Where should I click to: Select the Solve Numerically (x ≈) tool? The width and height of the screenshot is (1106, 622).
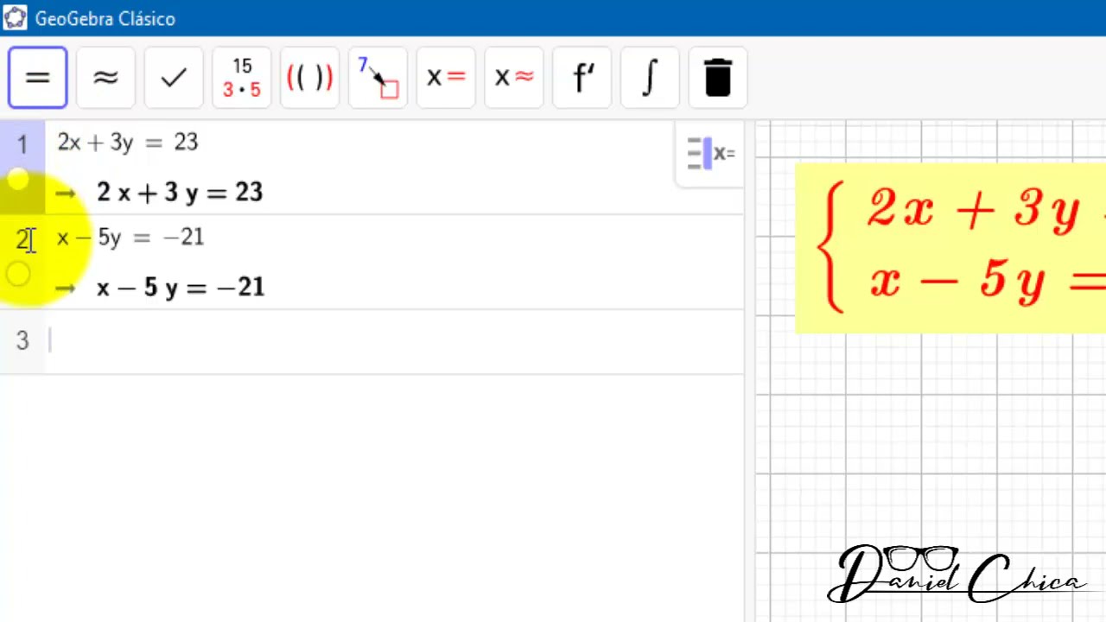[x=513, y=78]
